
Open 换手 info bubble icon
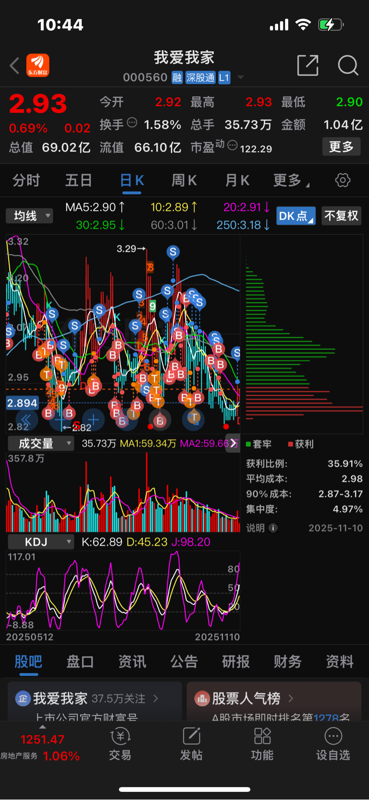[132, 123]
